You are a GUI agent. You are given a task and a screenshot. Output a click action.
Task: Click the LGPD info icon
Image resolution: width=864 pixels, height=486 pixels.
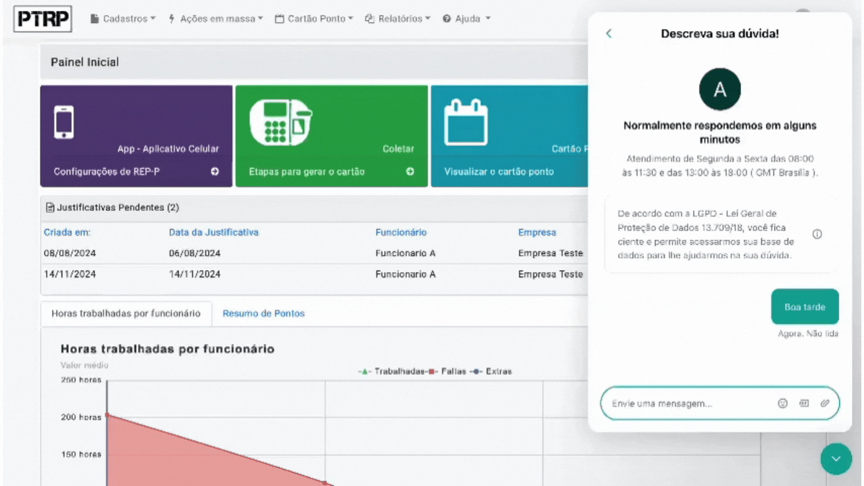pos(817,234)
